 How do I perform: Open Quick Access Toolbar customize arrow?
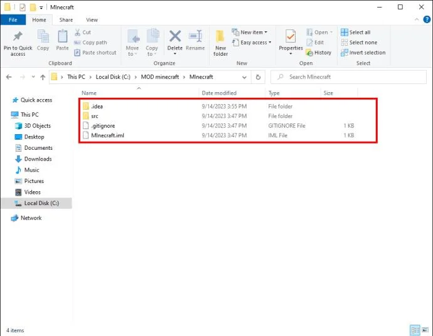[41, 8]
